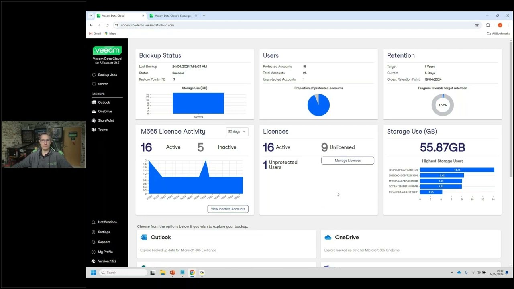This screenshot has width=514, height=289.
Task: Click the 8.42 storage user bar
Action: point(442,175)
